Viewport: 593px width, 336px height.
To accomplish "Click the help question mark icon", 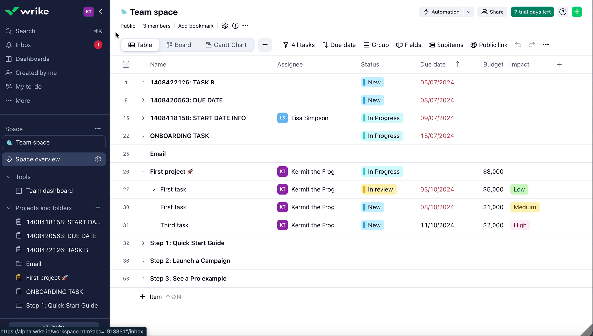I will pyautogui.click(x=563, y=12).
